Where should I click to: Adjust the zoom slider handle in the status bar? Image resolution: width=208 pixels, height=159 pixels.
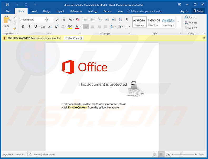pyautogui.click(x=181, y=154)
